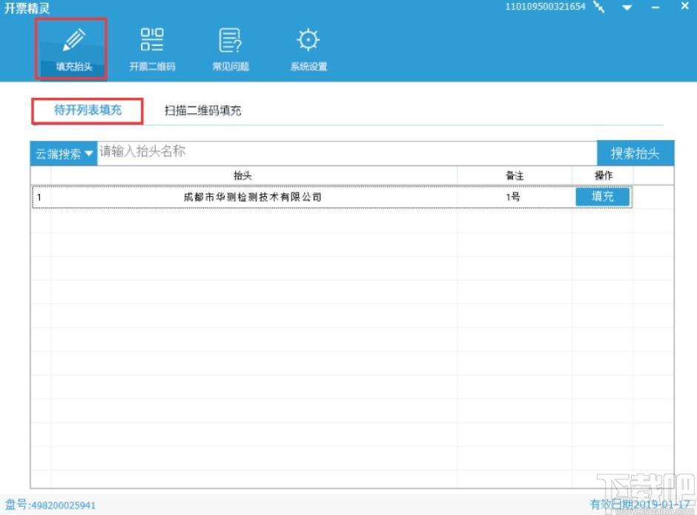Switch to 扫描二维码填充 tab
Image resolution: width=697 pixels, height=515 pixels.
202,110
